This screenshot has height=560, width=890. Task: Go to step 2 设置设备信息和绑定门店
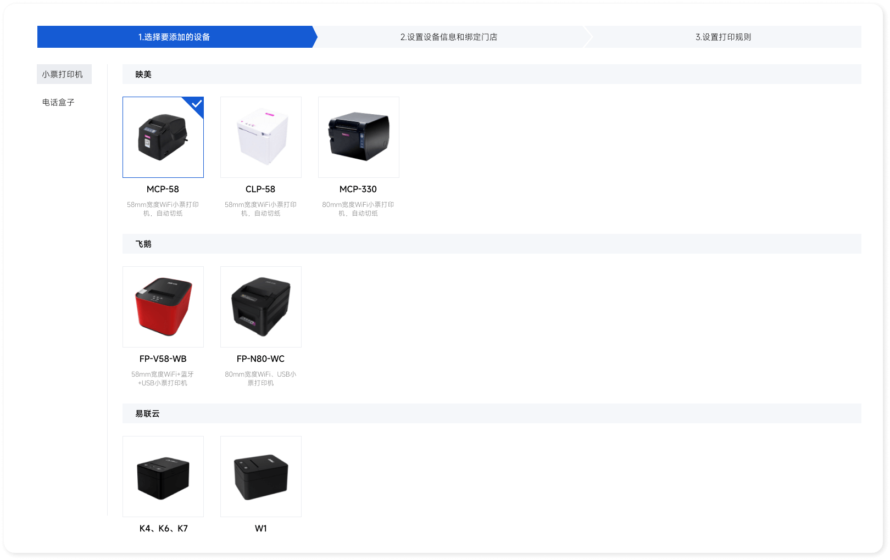449,37
